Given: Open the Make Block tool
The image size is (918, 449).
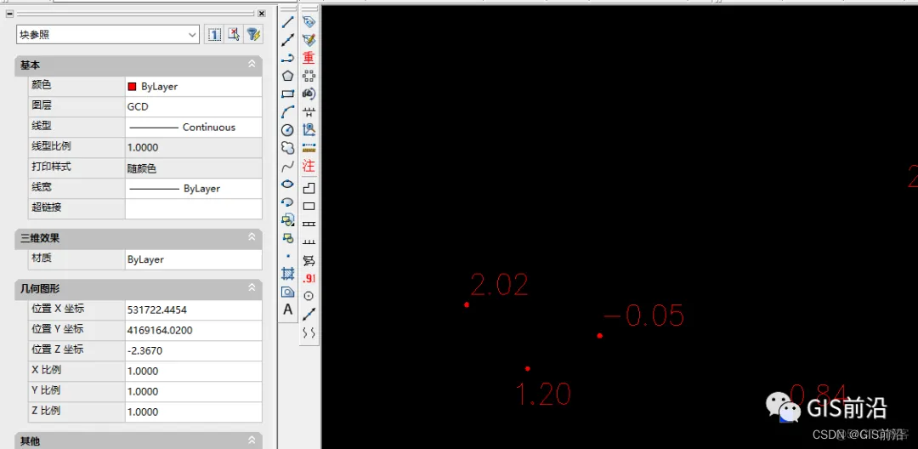Looking at the screenshot, I should pyautogui.click(x=287, y=238).
